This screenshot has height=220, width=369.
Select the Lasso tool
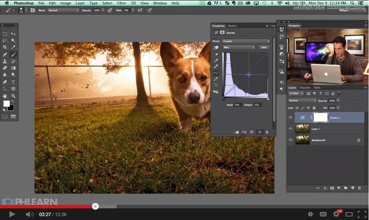(5, 41)
